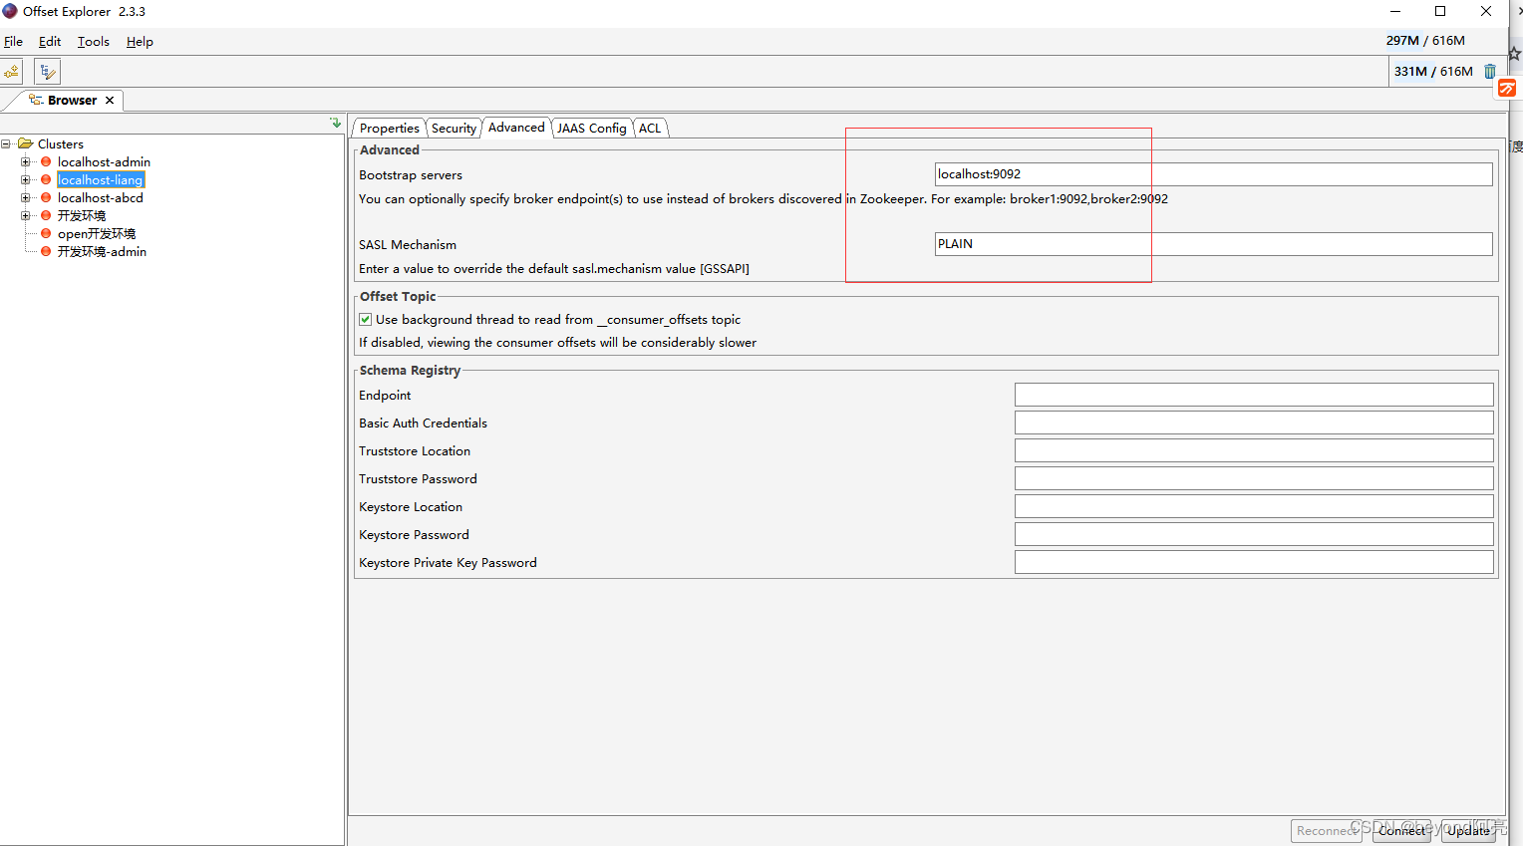
Task: Open the JAAS Config tab
Action: 592,128
